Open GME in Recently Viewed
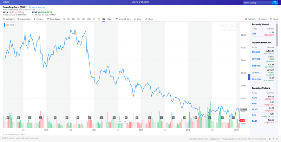The height and width of the screenshot is (142, 281). click(x=254, y=34)
